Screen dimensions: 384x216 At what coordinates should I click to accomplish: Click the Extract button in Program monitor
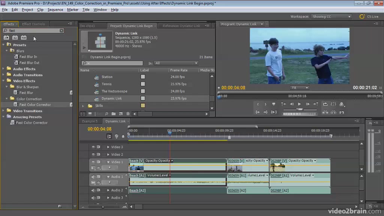[333, 112]
